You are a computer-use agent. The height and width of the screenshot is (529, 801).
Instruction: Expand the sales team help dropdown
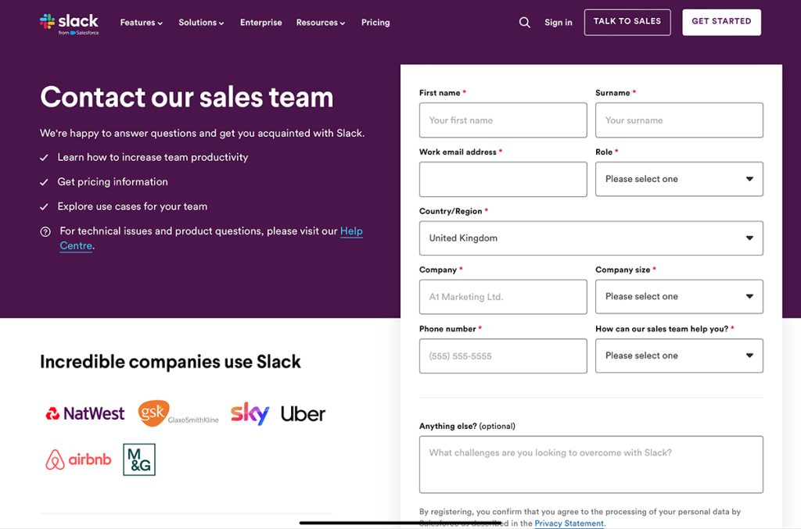click(679, 356)
